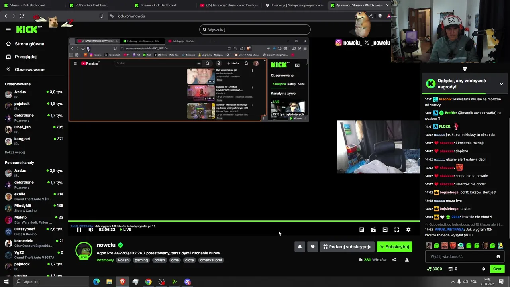The image size is (510, 287).
Task: Select the gaming tag
Action: [141, 260]
